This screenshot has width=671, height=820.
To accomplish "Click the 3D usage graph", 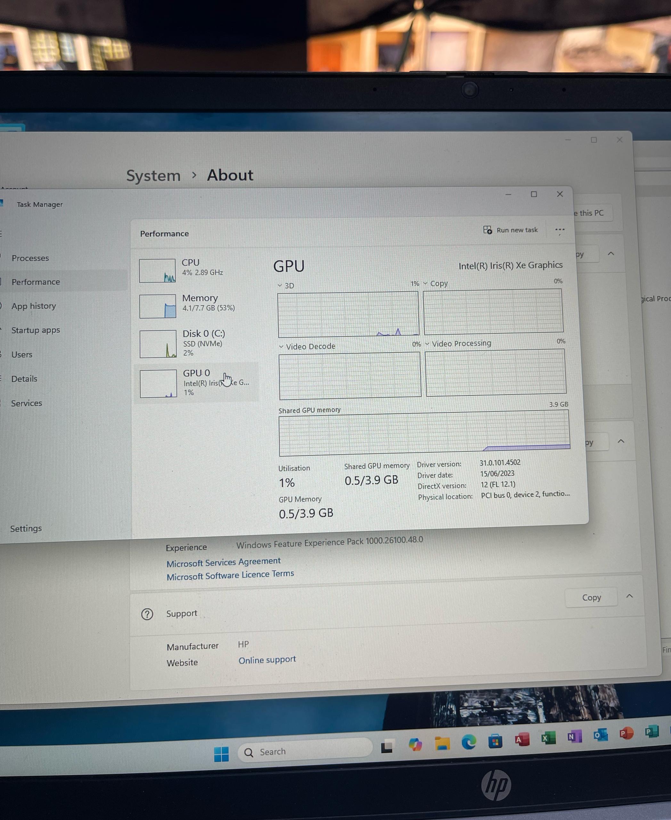I will [x=348, y=314].
